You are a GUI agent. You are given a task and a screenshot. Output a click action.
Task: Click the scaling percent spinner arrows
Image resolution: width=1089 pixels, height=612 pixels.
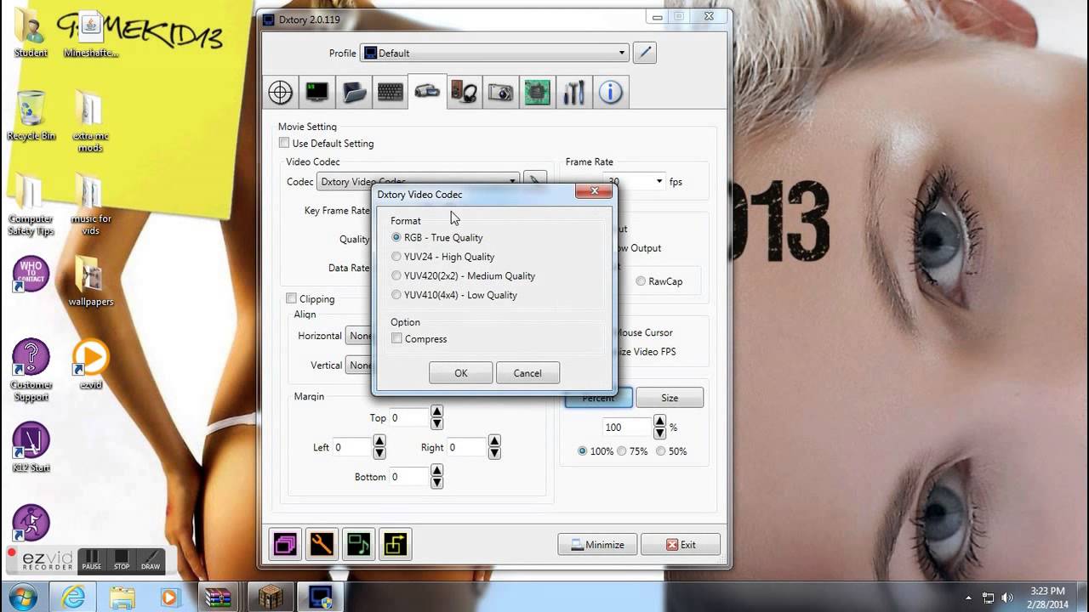pos(659,427)
